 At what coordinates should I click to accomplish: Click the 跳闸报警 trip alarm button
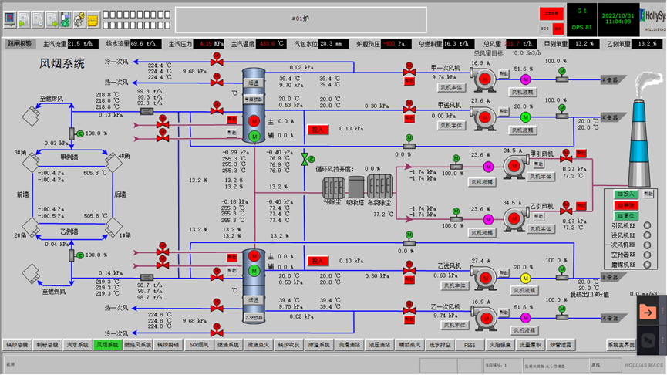click(x=20, y=44)
